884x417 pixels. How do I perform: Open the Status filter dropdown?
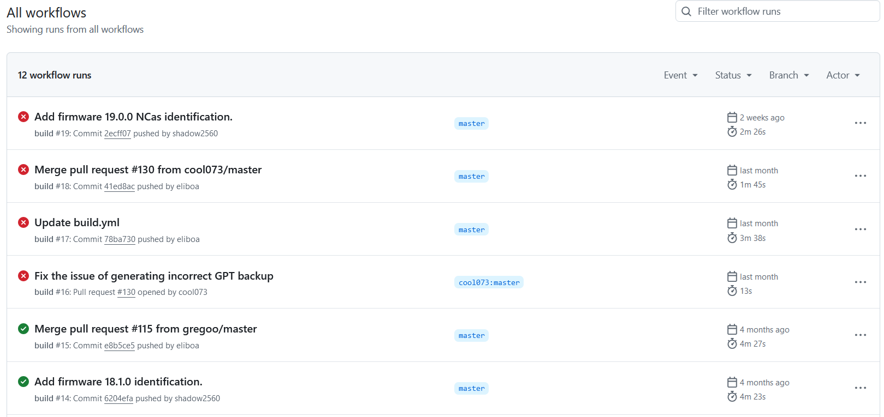point(733,75)
